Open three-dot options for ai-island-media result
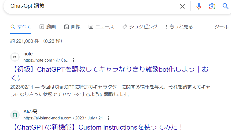Image resolution: width=231 pixels, height=132 pixels. 108,118
